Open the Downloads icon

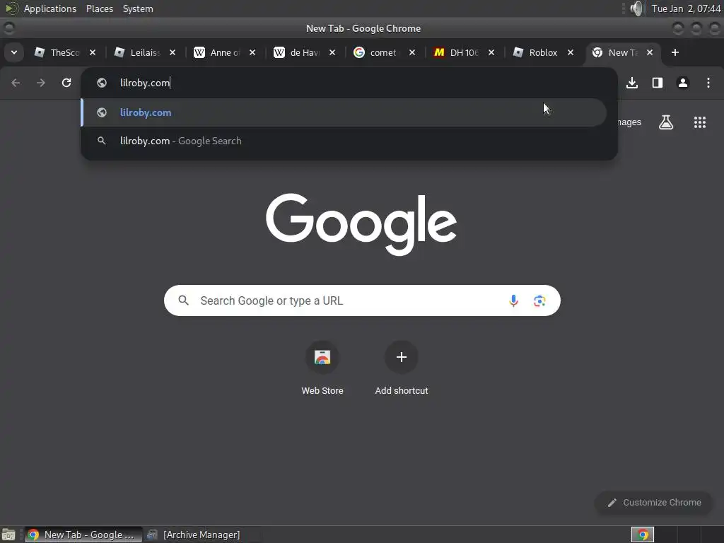[632, 83]
